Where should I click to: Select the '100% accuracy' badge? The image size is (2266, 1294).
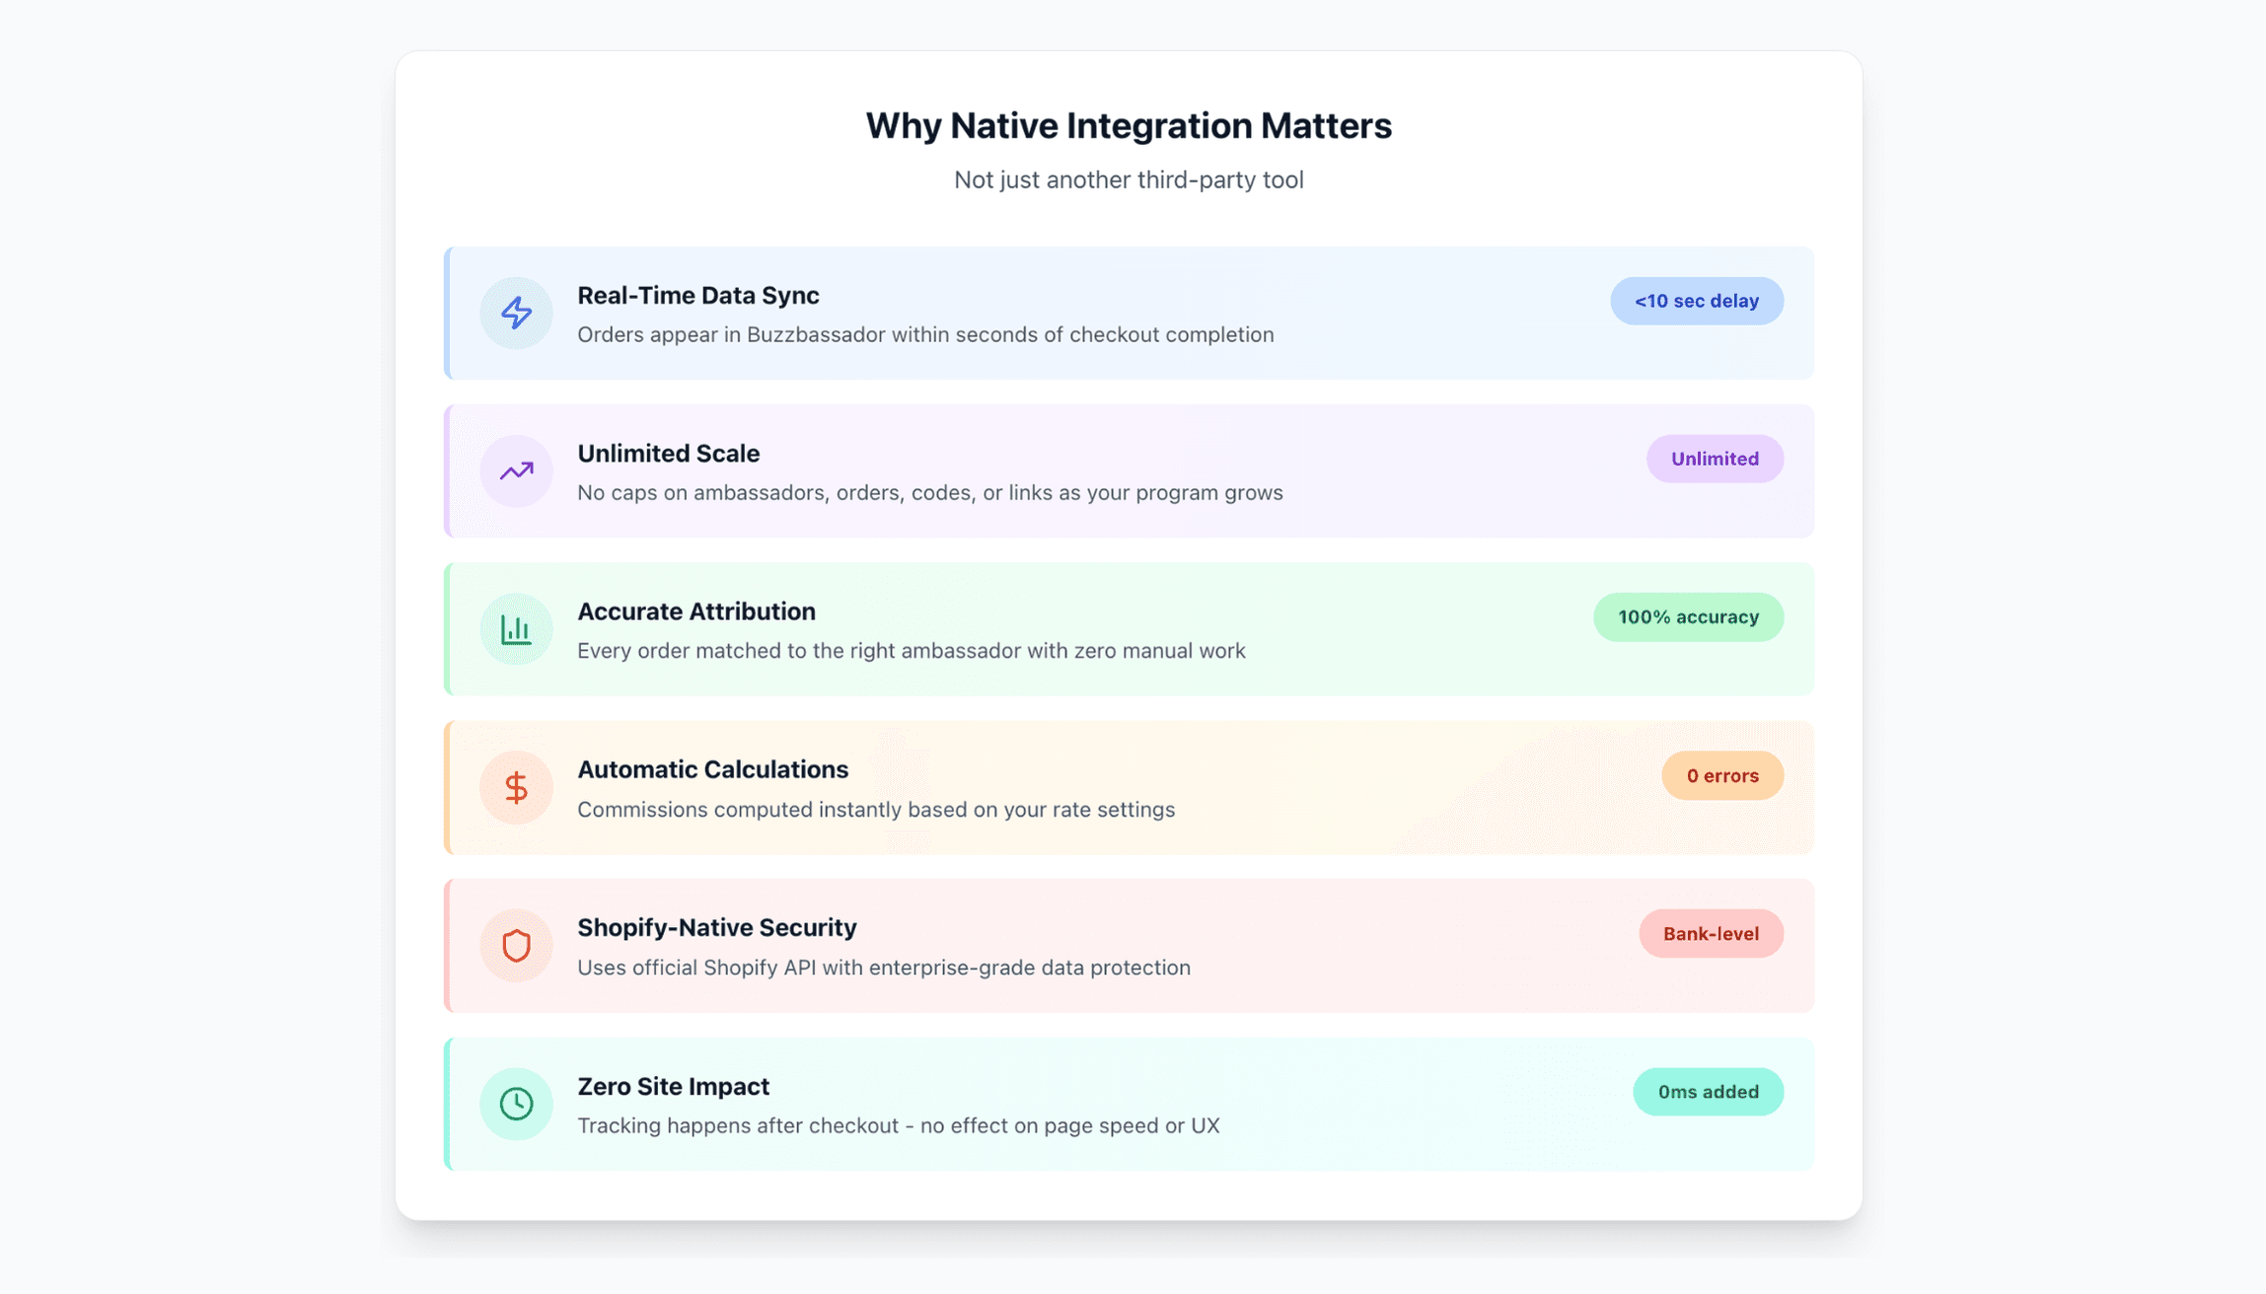(1687, 617)
